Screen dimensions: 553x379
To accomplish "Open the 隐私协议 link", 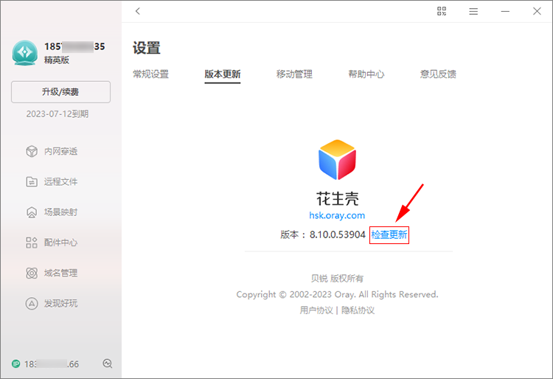I will (358, 310).
